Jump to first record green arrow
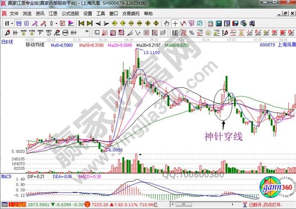The height and width of the screenshot is (209, 296). click(81, 23)
